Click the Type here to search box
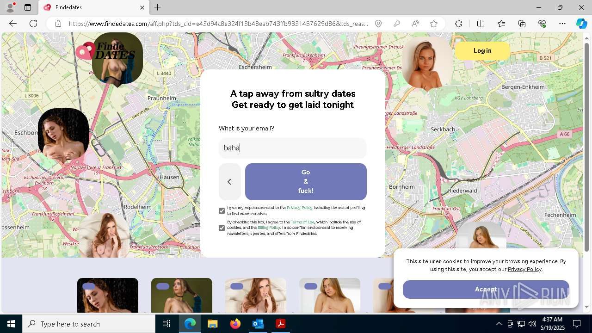Screen dimensions: 592x333 (x=89, y=324)
